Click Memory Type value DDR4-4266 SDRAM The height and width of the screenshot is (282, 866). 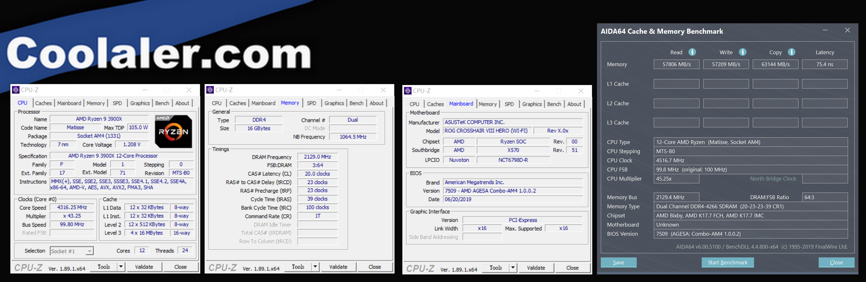point(750,206)
